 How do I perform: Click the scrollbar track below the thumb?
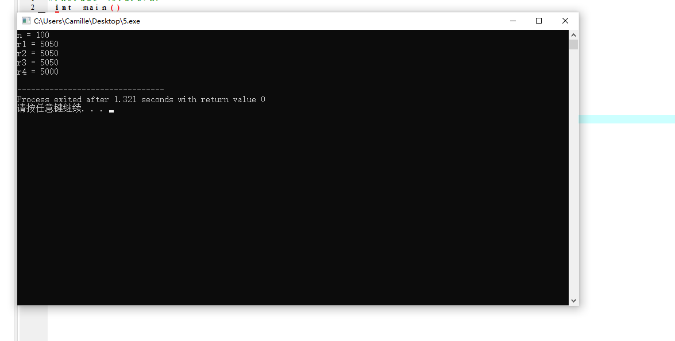[x=573, y=172]
